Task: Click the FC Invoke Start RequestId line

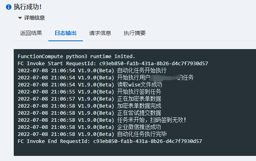Action: click(x=112, y=64)
